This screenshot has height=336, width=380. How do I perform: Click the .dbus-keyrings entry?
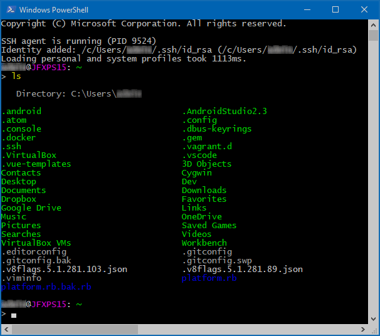[x=217, y=129]
